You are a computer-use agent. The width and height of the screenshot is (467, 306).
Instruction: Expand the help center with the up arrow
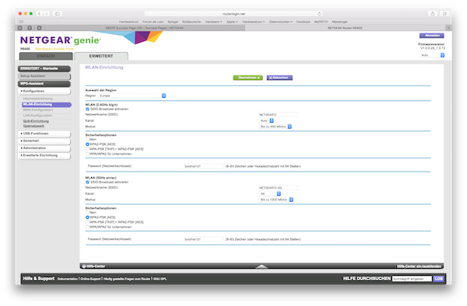click(262, 266)
